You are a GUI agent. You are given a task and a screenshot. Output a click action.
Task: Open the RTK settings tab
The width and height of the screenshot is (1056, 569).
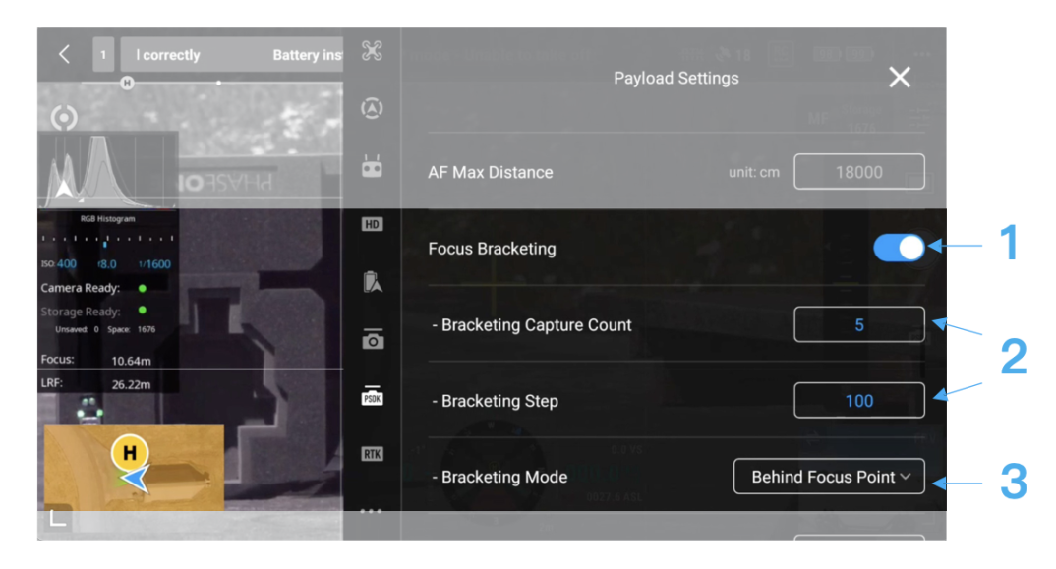click(x=372, y=453)
